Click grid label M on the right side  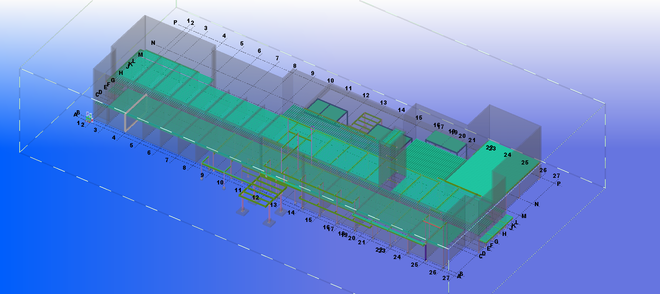[524, 216]
